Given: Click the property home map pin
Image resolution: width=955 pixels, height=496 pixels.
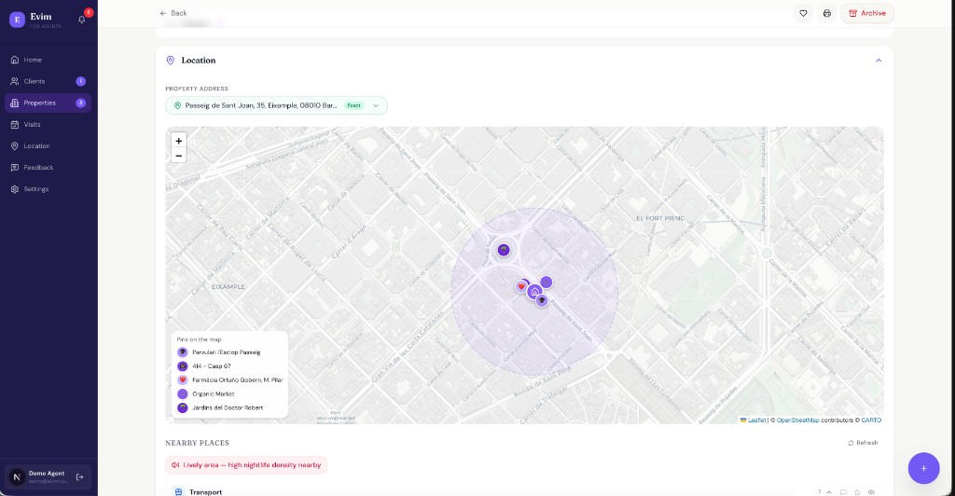Looking at the screenshot, I should click(x=534, y=292).
